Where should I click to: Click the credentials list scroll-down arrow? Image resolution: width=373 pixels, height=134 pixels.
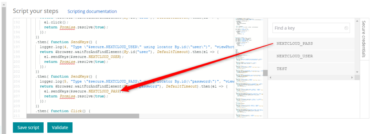tap(357, 72)
